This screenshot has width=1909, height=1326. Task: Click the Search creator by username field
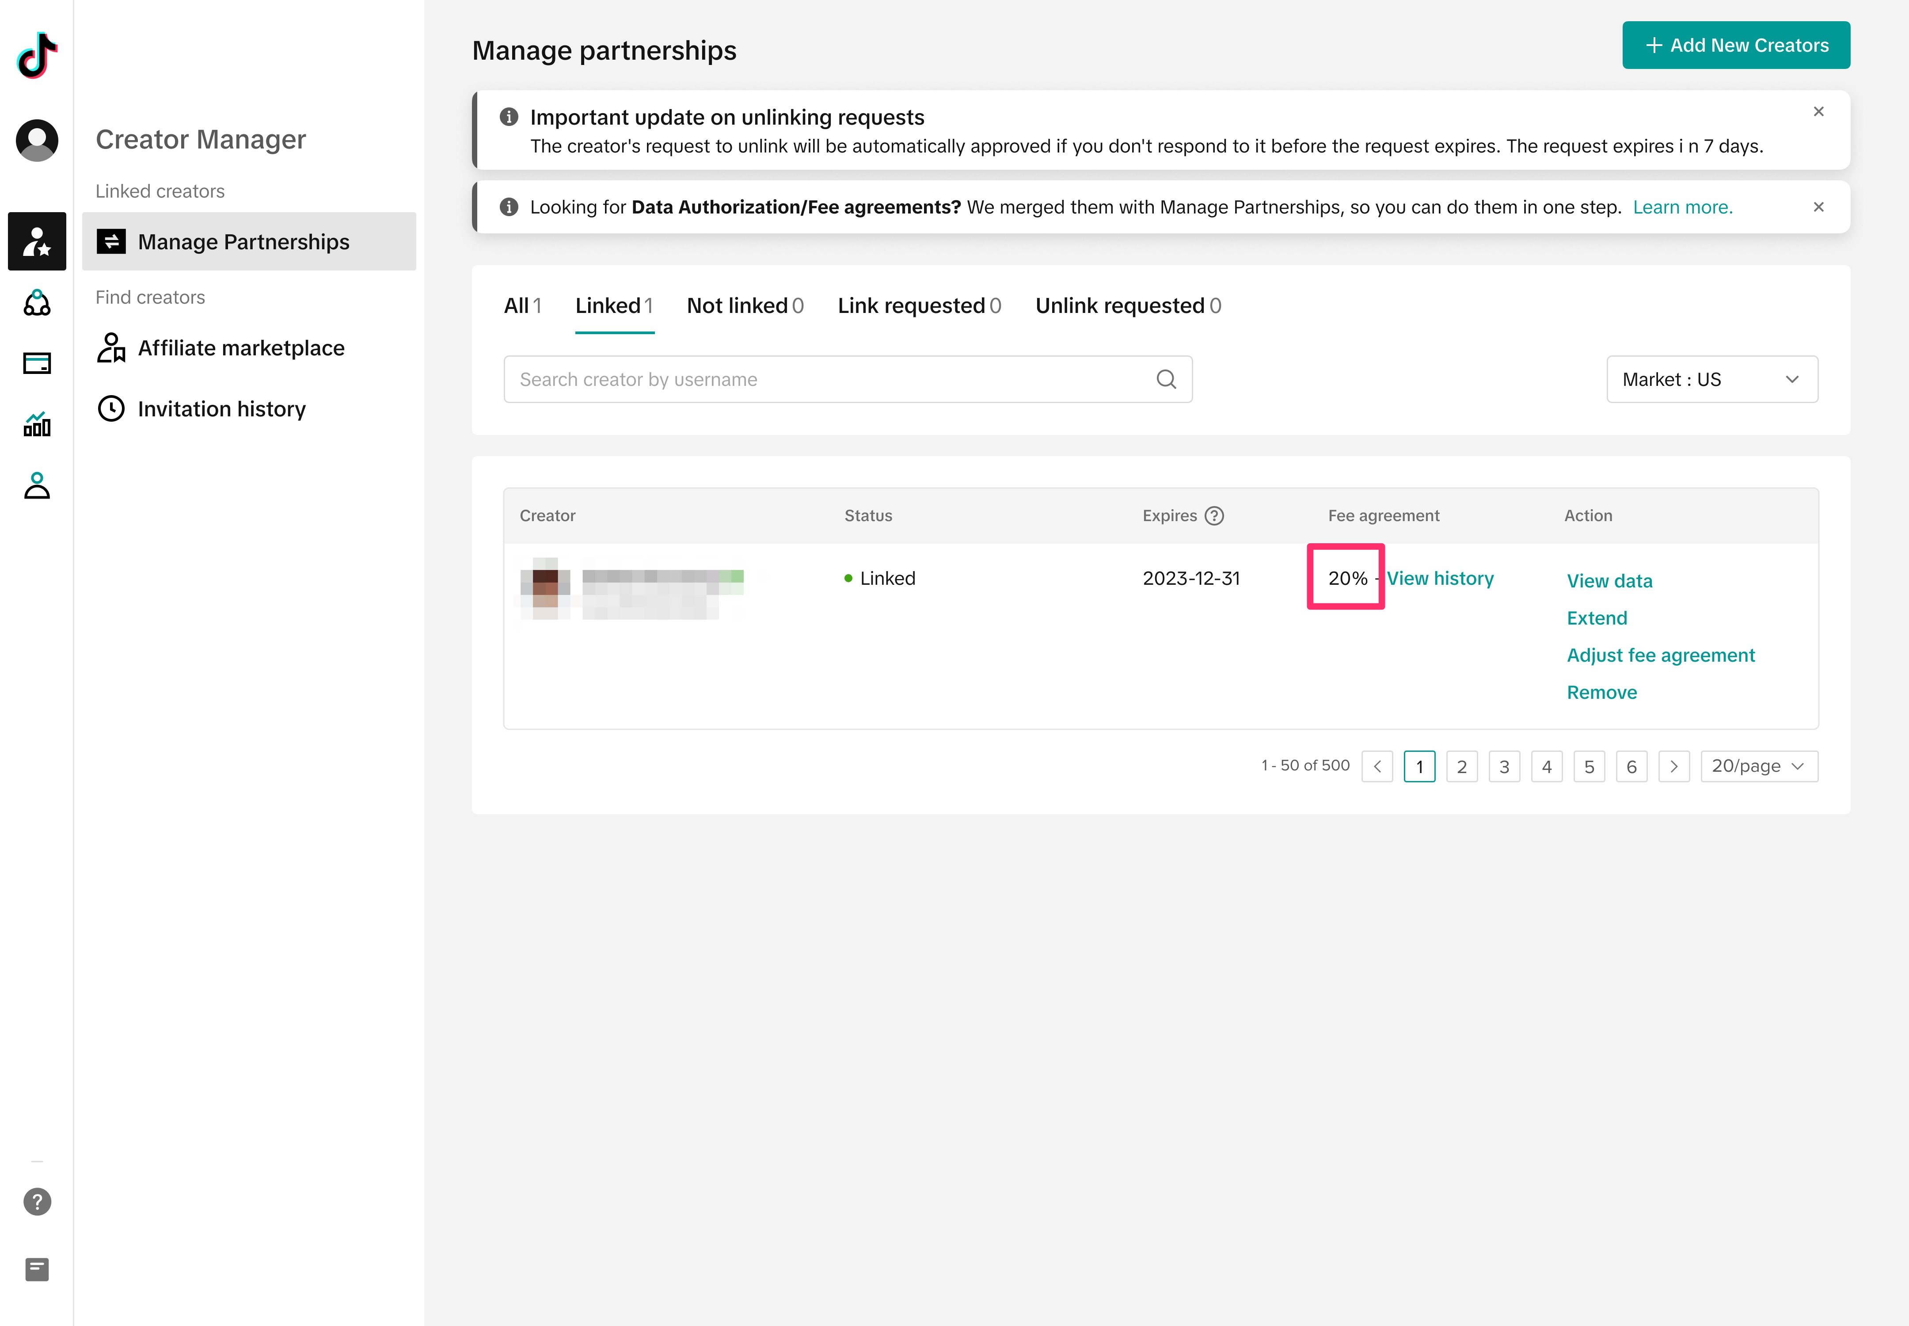tap(831, 380)
